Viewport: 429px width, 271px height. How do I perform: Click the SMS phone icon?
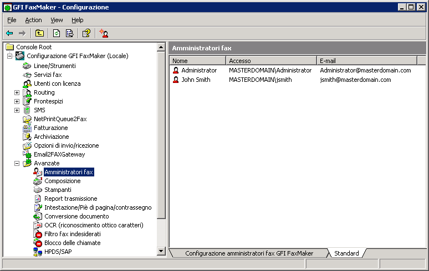(x=27, y=110)
